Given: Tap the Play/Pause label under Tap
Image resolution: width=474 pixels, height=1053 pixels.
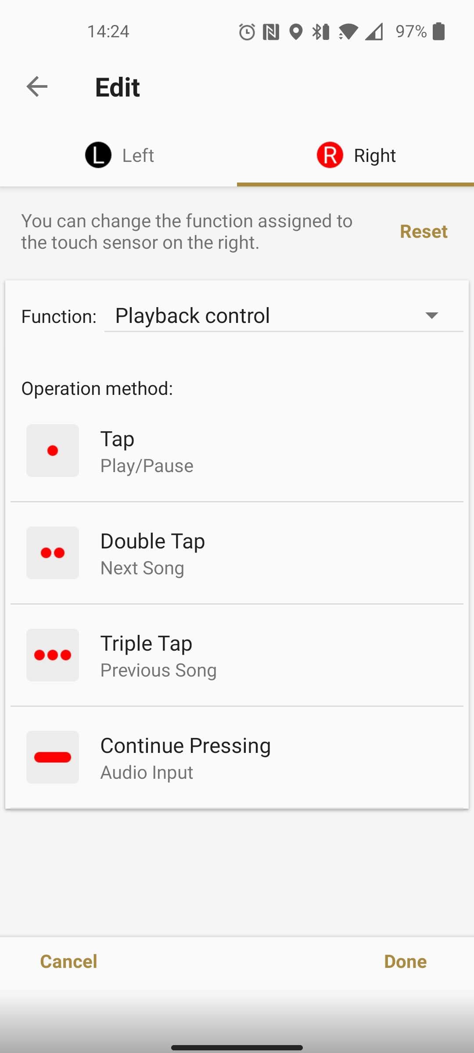Looking at the screenshot, I should click(x=147, y=466).
